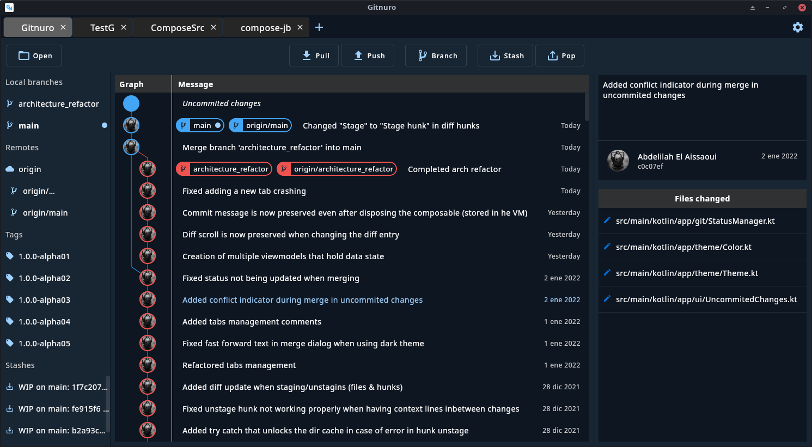The image size is (812, 447).
Task: Select 'Creation of multiple viewmodels' commit
Action: coord(352,256)
